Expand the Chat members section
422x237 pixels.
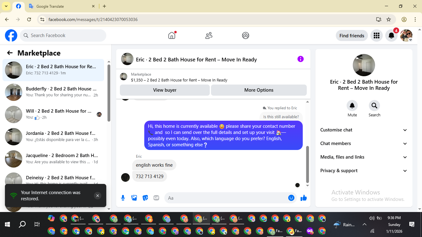point(364,143)
